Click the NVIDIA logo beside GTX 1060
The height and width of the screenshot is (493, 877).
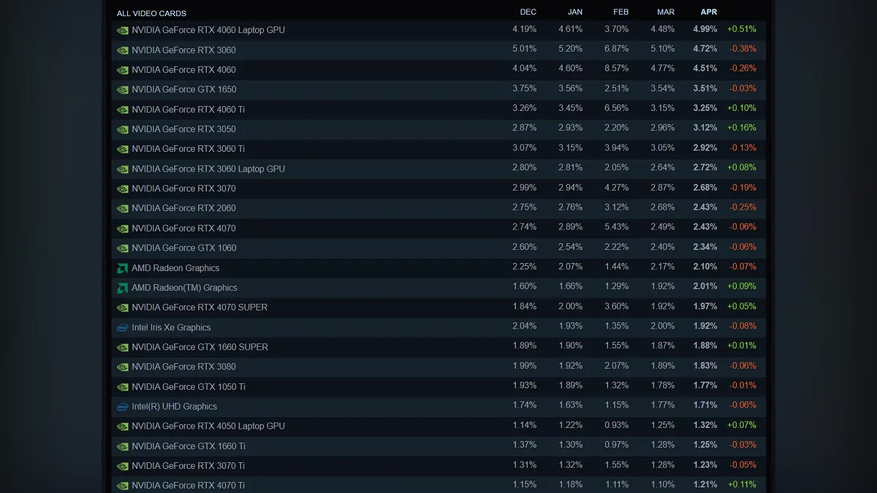point(122,248)
